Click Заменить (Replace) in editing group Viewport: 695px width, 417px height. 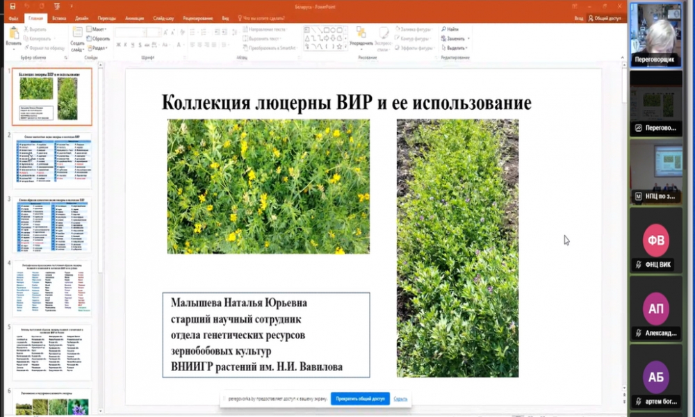tap(455, 38)
